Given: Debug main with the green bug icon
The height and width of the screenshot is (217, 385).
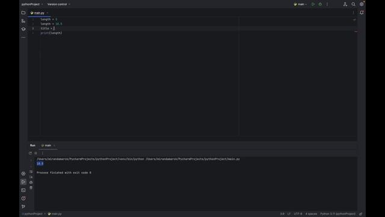Looking at the screenshot, I should tap(320, 4).
